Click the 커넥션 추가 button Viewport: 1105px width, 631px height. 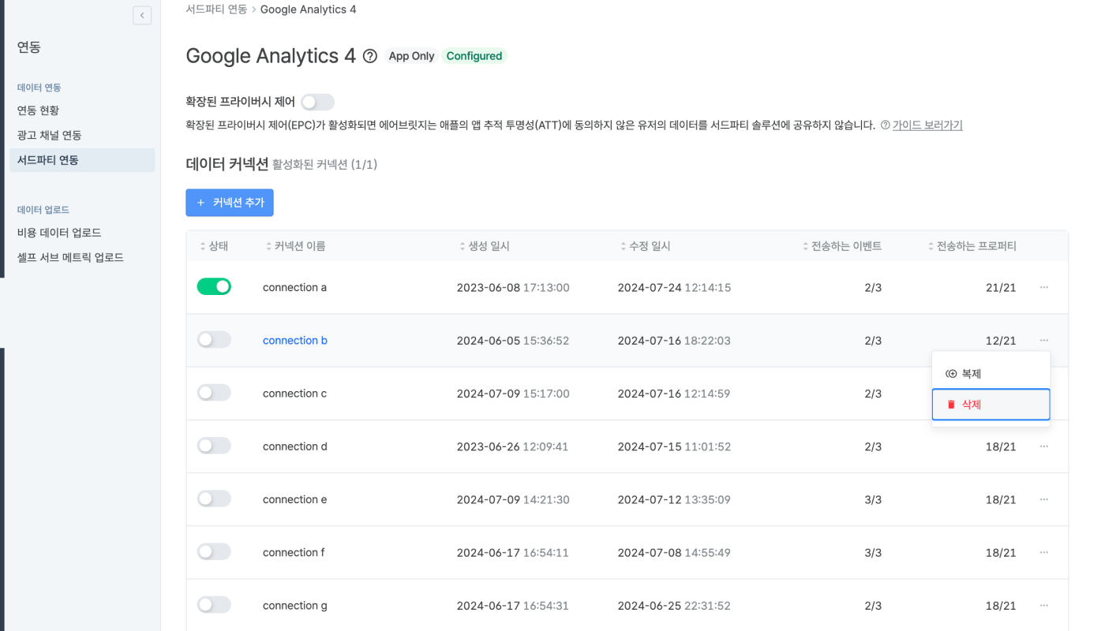pos(230,203)
